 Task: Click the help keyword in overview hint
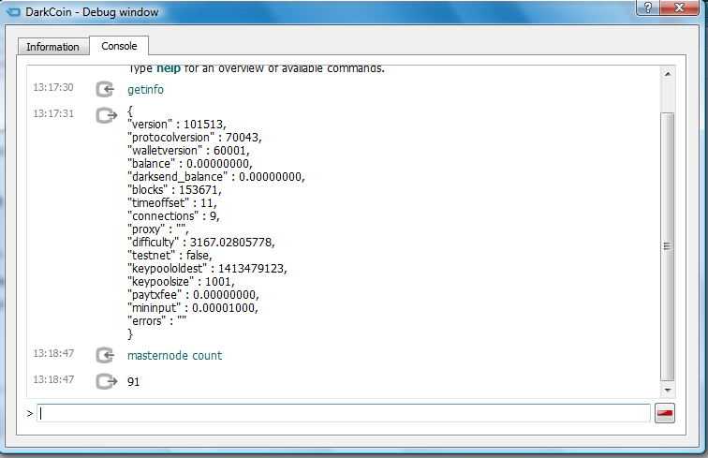169,69
